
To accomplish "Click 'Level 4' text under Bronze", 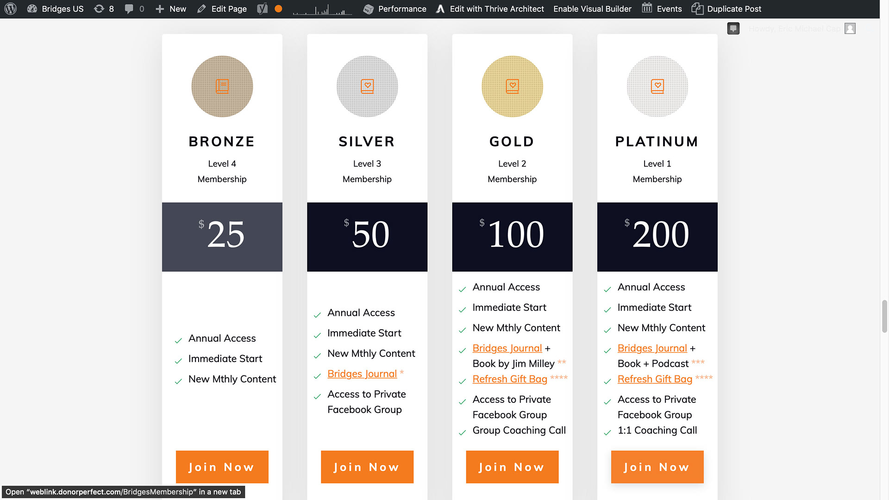I will [x=222, y=163].
